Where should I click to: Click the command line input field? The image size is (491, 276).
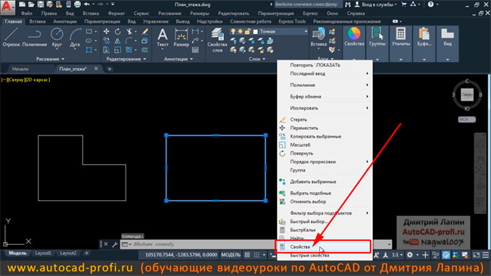[x=255, y=244]
